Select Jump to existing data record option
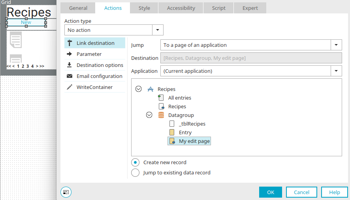 135,172
